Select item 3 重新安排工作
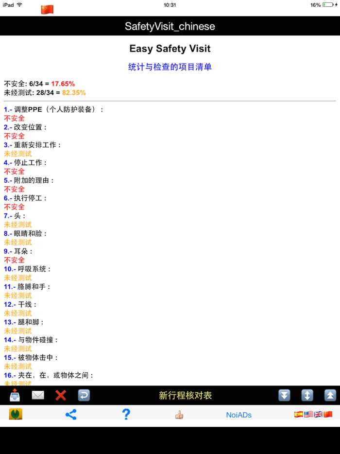 click(x=33, y=145)
